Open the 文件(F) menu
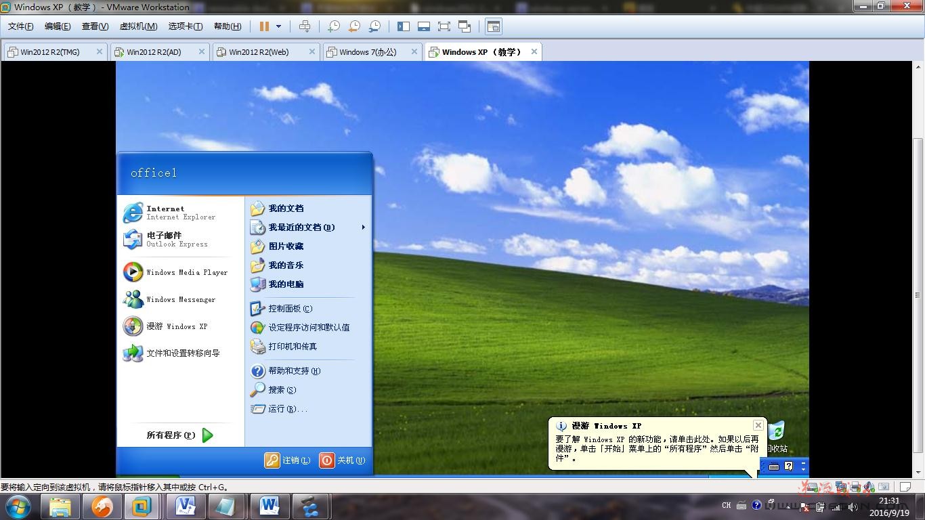925x520 pixels. pos(20,26)
